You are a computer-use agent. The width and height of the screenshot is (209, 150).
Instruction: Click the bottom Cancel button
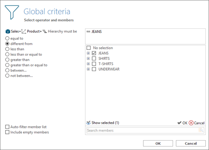pyautogui.click(x=190, y=143)
